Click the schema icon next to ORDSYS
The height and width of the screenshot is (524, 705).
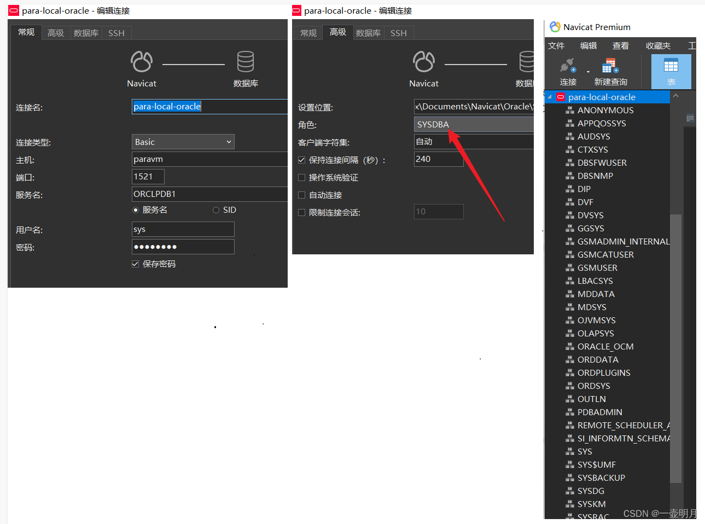[x=570, y=386]
